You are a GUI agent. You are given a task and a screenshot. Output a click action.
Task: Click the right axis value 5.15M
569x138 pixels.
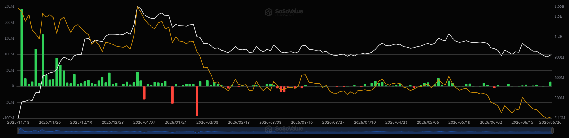(x=560, y=118)
